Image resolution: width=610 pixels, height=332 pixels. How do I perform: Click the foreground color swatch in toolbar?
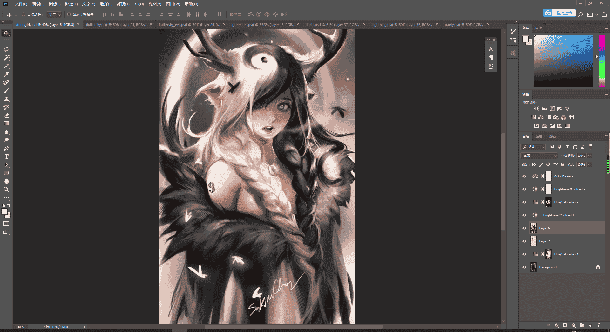coord(4,212)
